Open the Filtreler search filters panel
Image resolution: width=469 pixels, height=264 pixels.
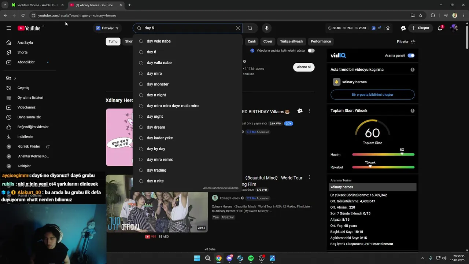406,42
